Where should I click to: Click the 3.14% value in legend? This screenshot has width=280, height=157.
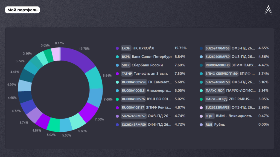(x=263, y=90)
